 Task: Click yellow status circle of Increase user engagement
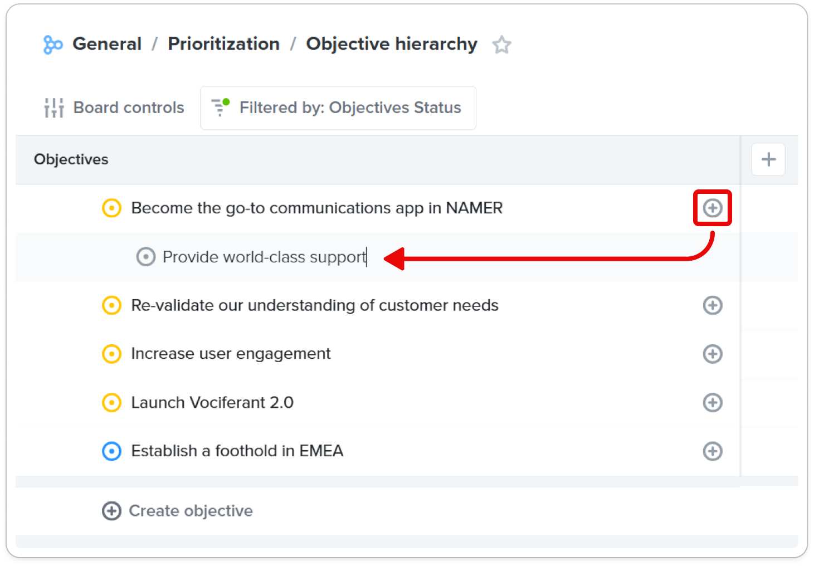111,354
